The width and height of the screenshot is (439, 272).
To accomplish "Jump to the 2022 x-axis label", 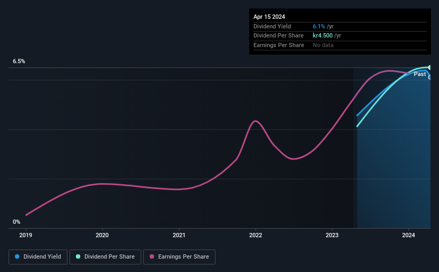I will (256, 235).
